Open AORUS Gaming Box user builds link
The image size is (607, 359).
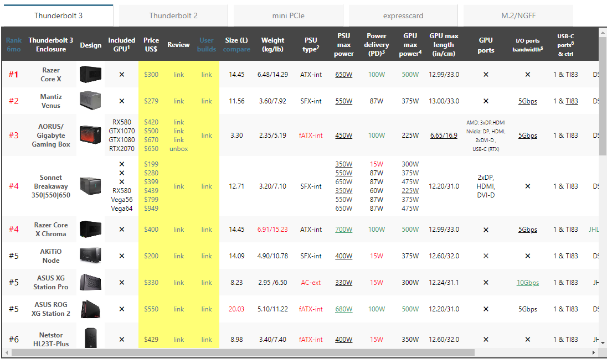click(207, 136)
